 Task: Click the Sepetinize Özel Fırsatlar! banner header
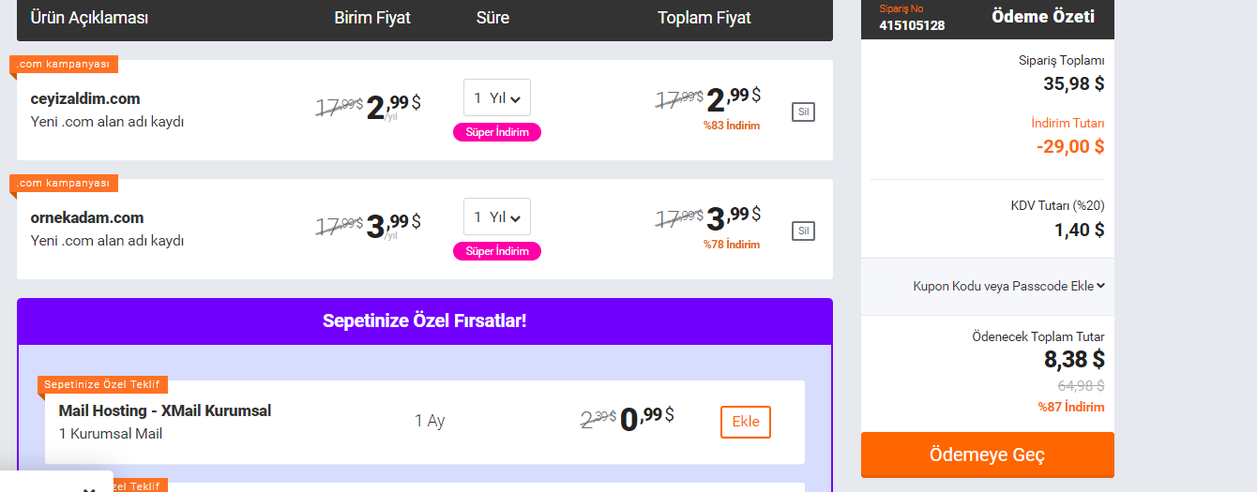tap(425, 321)
